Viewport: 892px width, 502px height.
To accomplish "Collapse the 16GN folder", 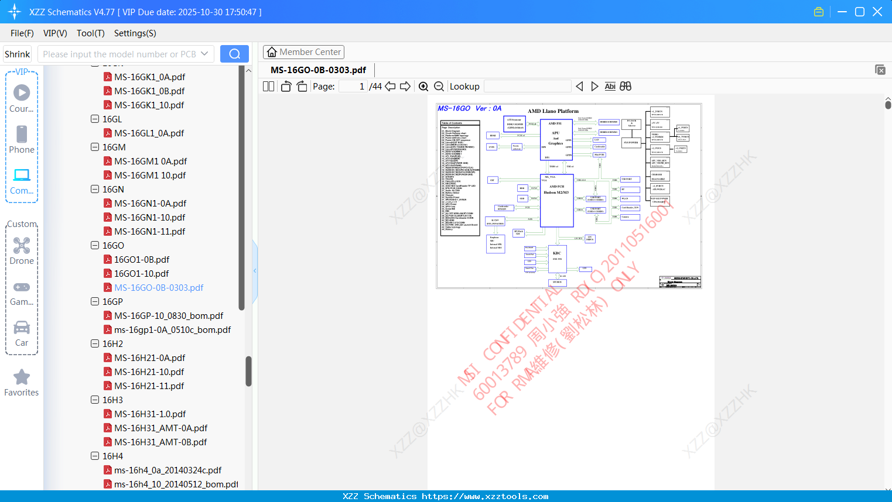I will click(x=95, y=189).
